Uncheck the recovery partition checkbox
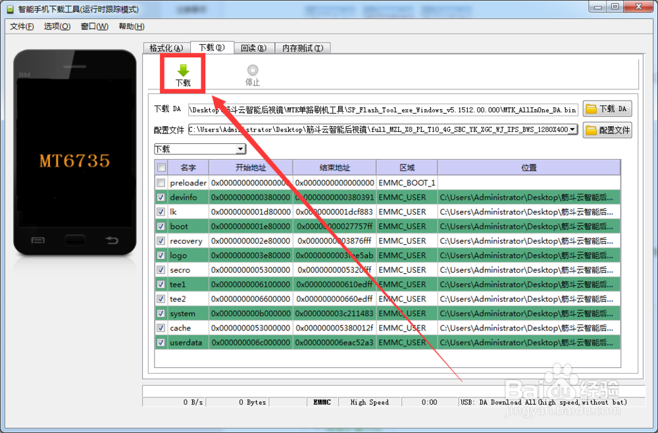Screen dimensions: 658x433 click(161, 240)
